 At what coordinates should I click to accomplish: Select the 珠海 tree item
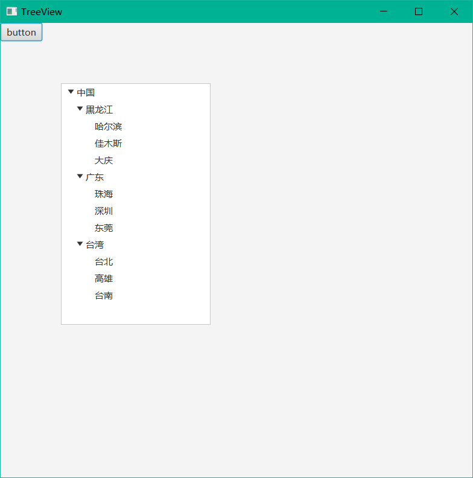(x=136, y=194)
